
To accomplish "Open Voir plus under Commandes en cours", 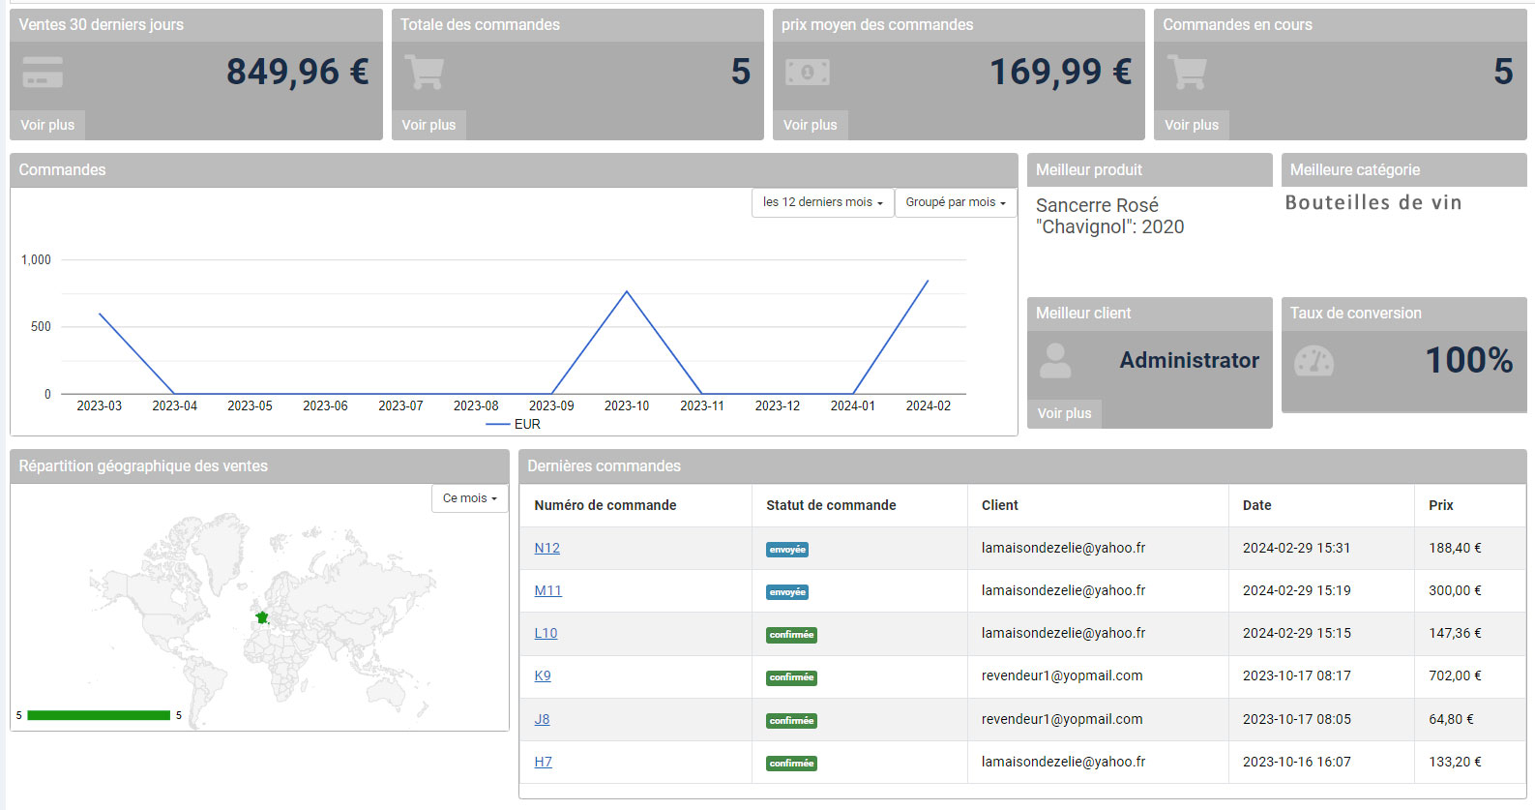I will point(1192,125).
